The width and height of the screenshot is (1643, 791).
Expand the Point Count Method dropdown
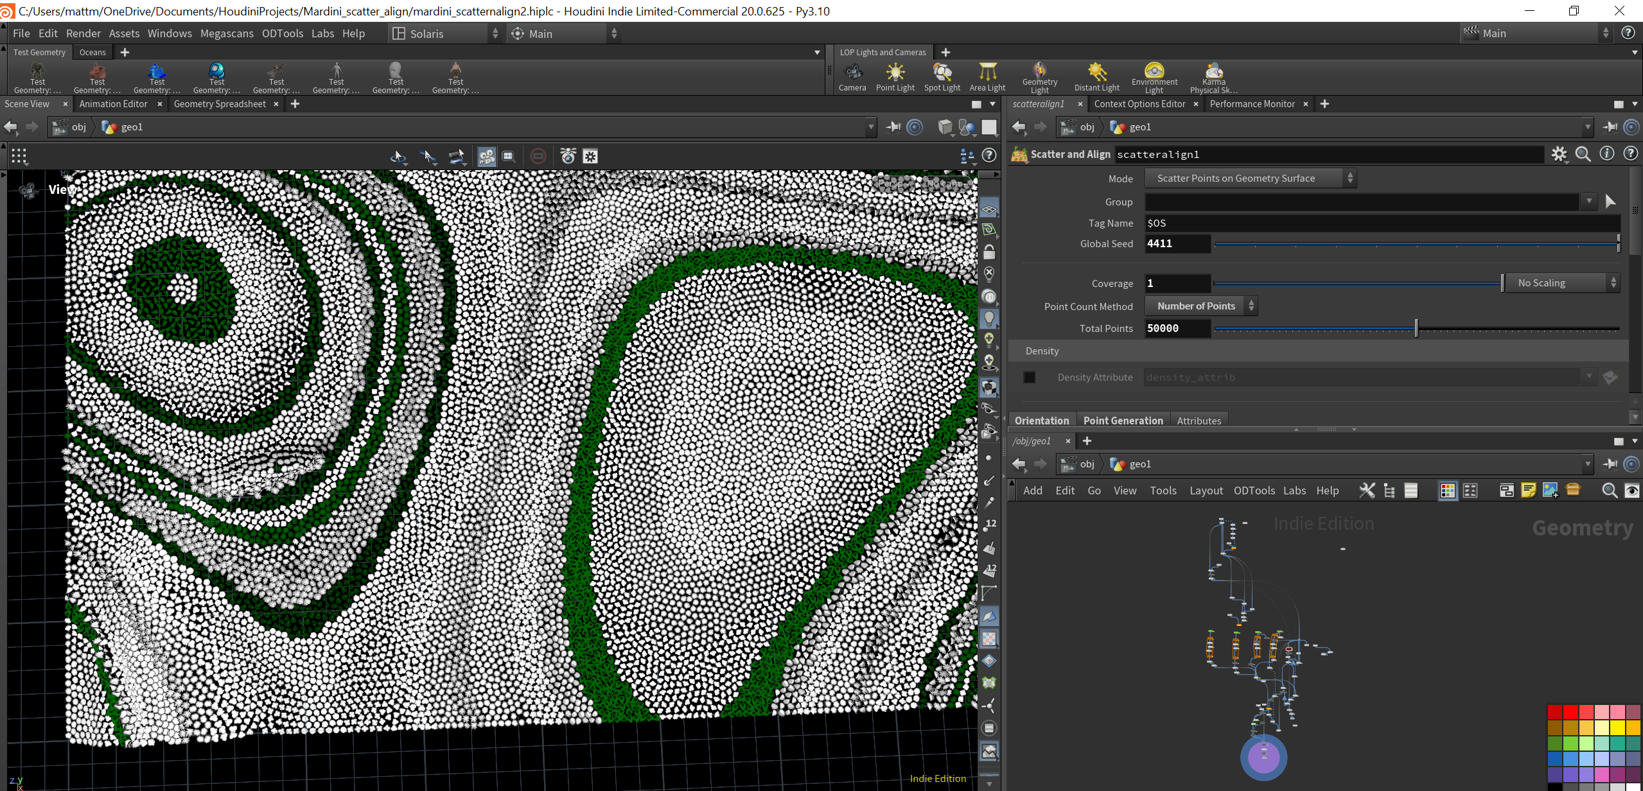tap(1201, 306)
